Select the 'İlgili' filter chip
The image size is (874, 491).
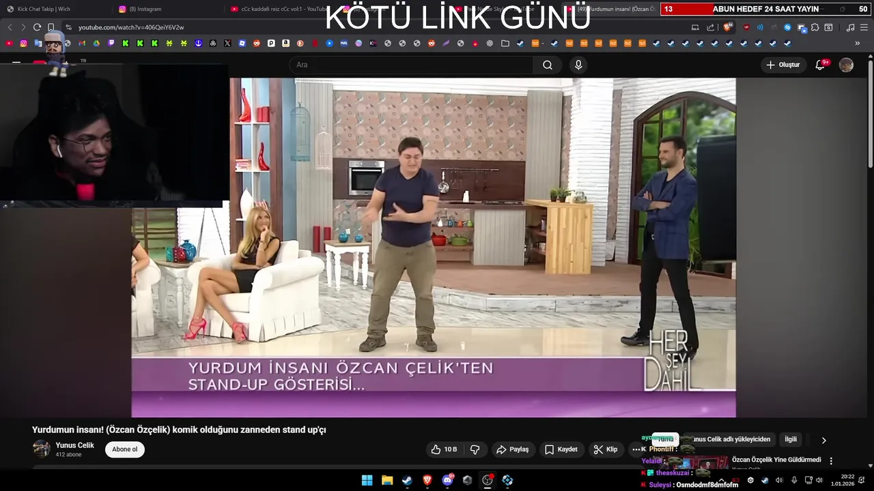(791, 440)
